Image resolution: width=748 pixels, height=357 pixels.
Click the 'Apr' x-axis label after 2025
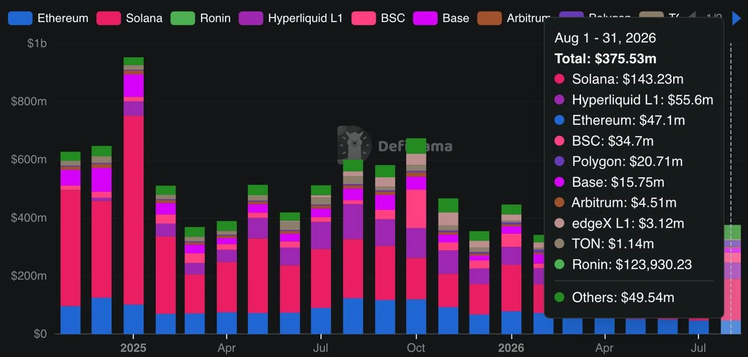click(x=227, y=348)
